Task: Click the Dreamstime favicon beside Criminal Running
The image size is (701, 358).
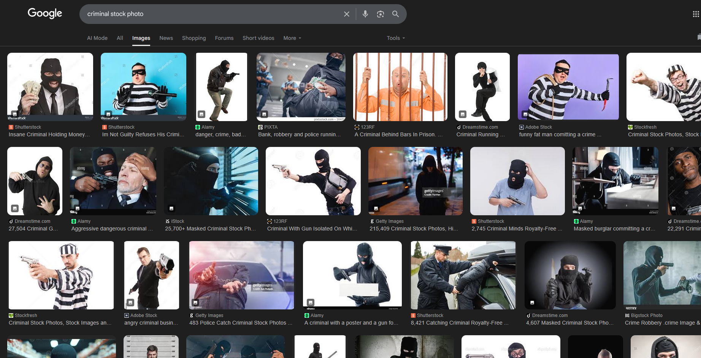Action: (x=459, y=127)
